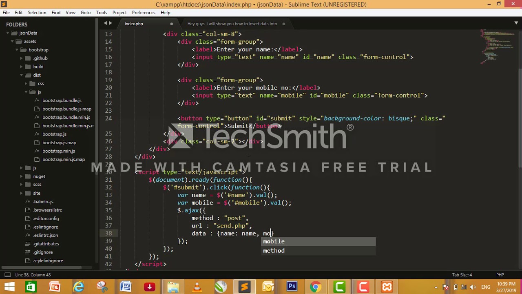Open the File menu

pyautogui.click(x=6, y=13)
